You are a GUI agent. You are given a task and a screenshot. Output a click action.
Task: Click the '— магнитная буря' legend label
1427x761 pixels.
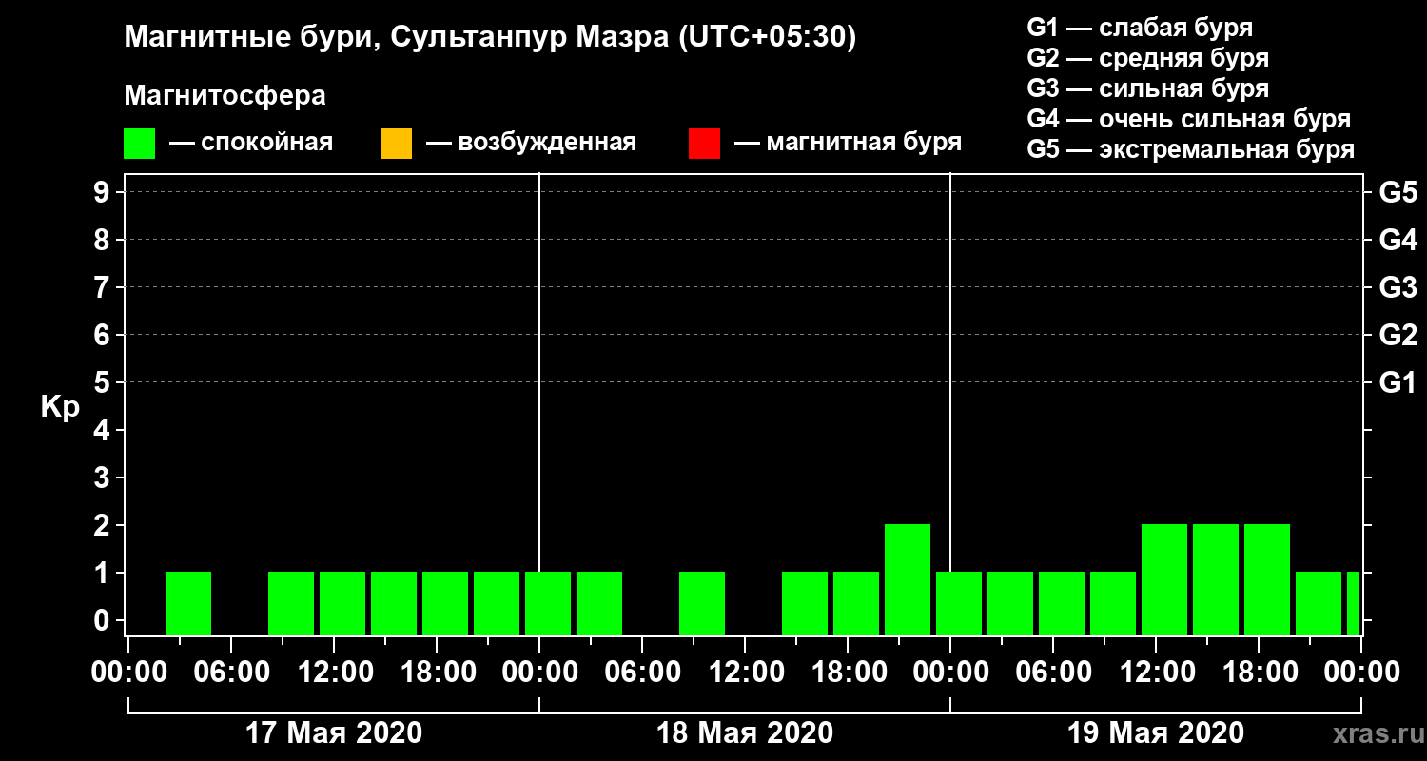849,143
